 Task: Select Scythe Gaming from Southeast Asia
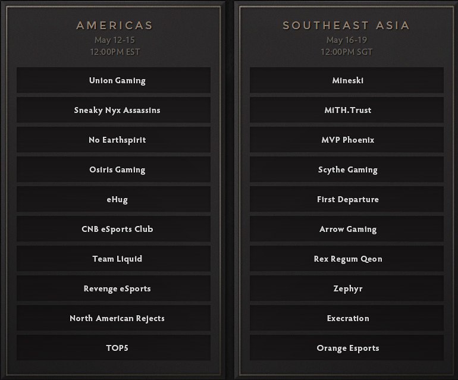coord(347,169)
